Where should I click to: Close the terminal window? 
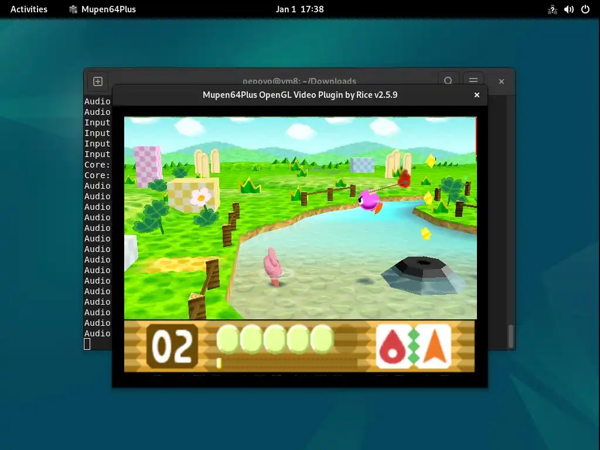(x=502, y=81)
